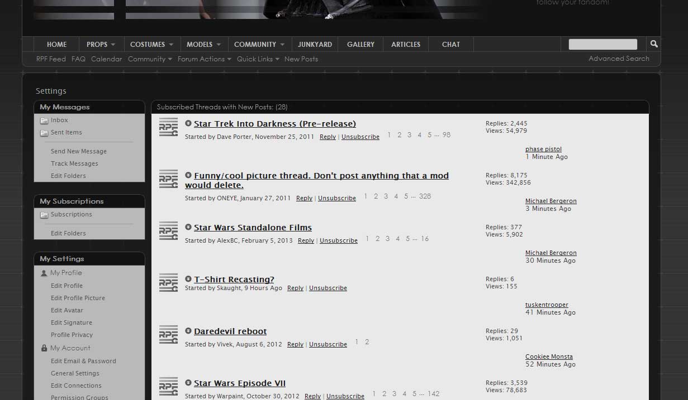
Task: Open page 2 of Daredevil reboot thread
Action: point(367,342)
